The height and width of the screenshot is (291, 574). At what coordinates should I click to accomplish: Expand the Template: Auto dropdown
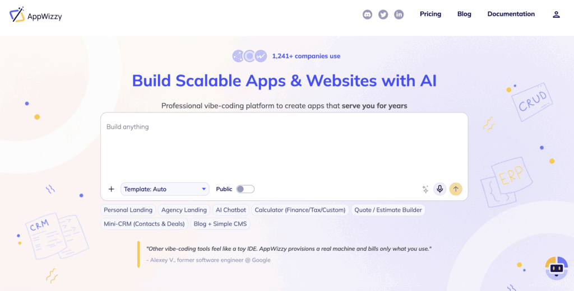[x=165, y=189]
